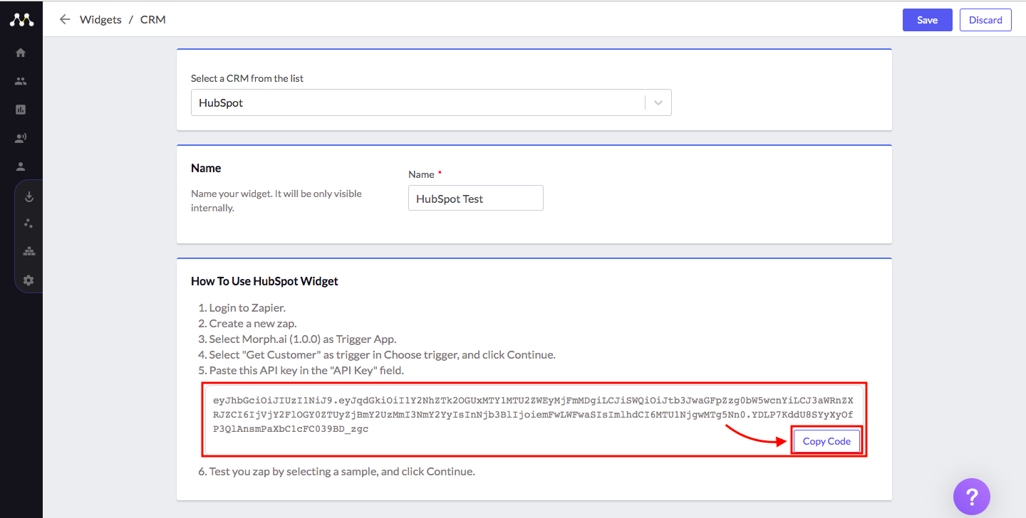The height and width of the screenshot is (518, 1026).
Task: Click the 'Login to Zapier.' step
Action: click(247, 307)
